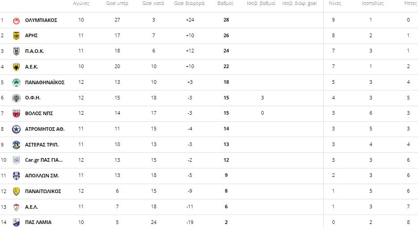Screen dimensions: 418x228
Task: Click the Asteras Tripolis crest icon
Action: pos(16,145)
